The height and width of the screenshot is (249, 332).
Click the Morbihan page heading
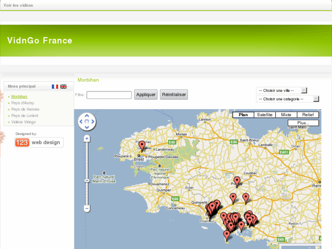[x=88, y=80]
